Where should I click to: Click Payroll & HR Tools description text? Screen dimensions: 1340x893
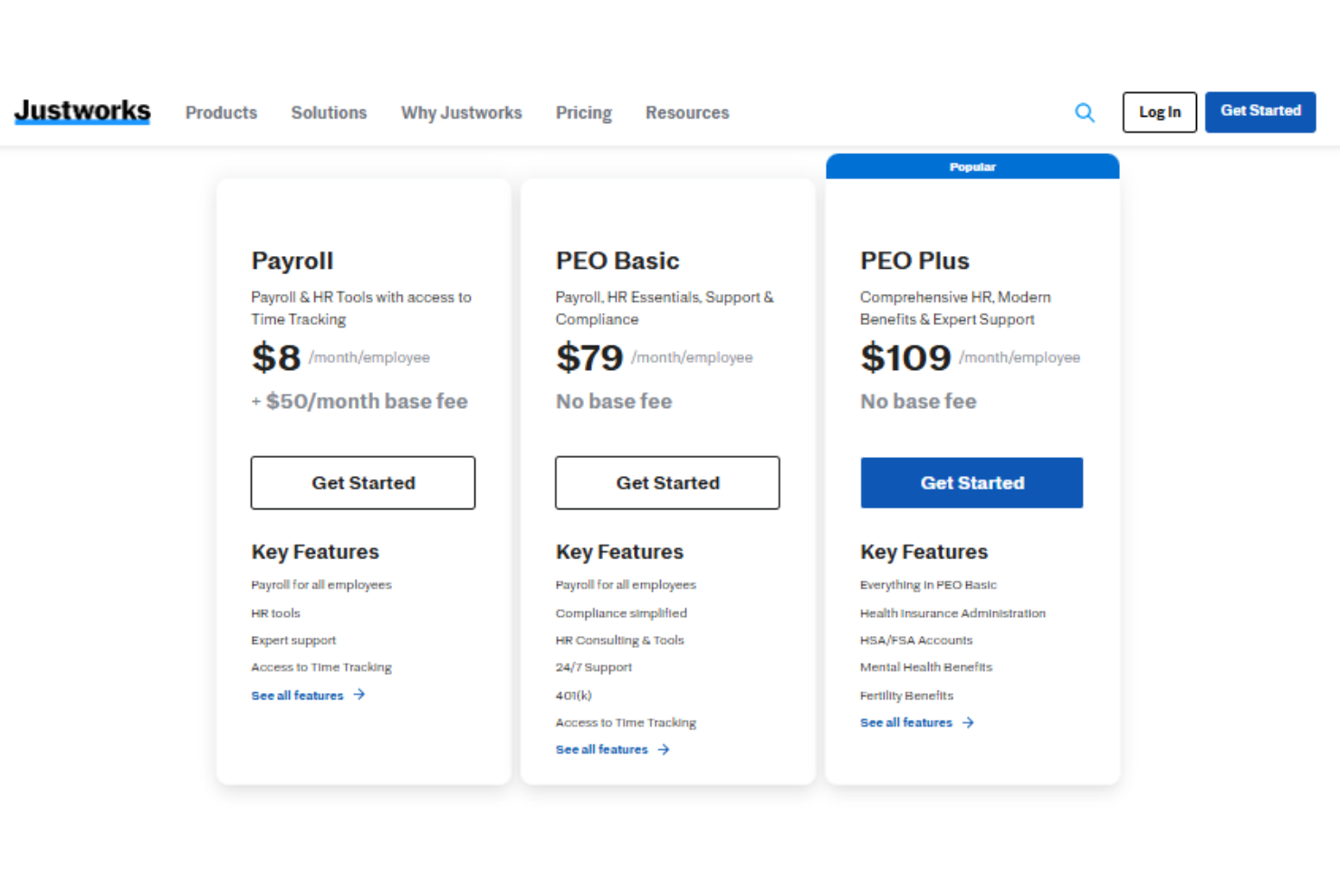click(361, 308)
